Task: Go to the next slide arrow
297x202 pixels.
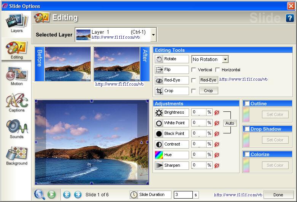Action: click(78, 195)
